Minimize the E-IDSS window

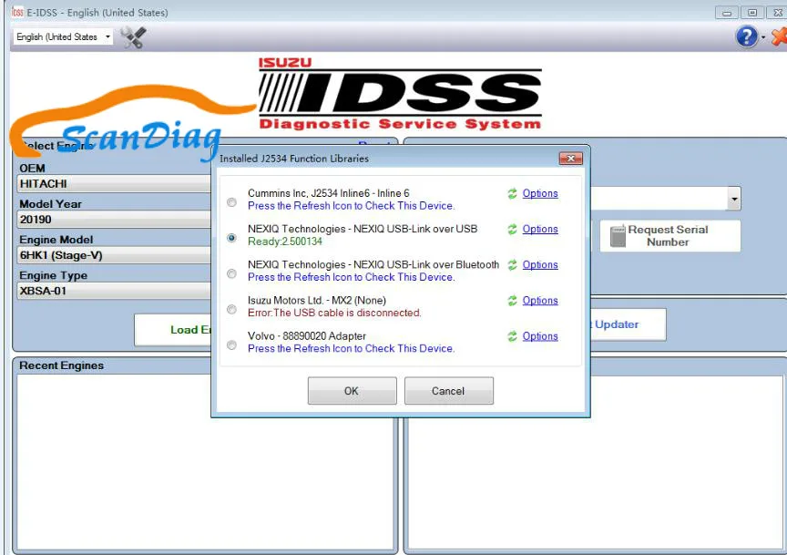pyautogui.click(x=727, y=13)
